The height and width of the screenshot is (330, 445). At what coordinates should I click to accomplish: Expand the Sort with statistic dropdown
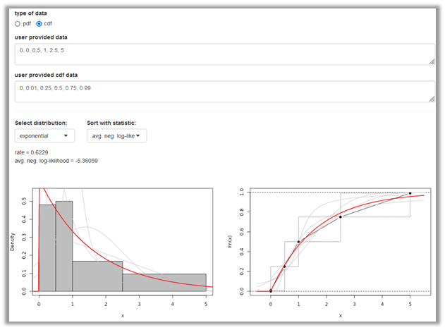(x=116, y=135)
